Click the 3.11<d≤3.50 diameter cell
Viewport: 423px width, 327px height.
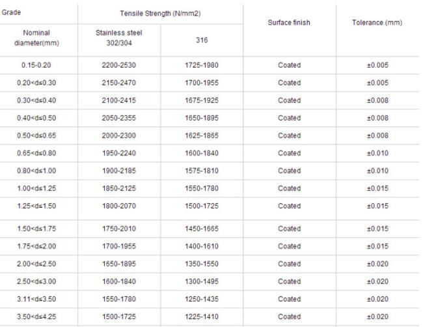(x=36, y=299)
